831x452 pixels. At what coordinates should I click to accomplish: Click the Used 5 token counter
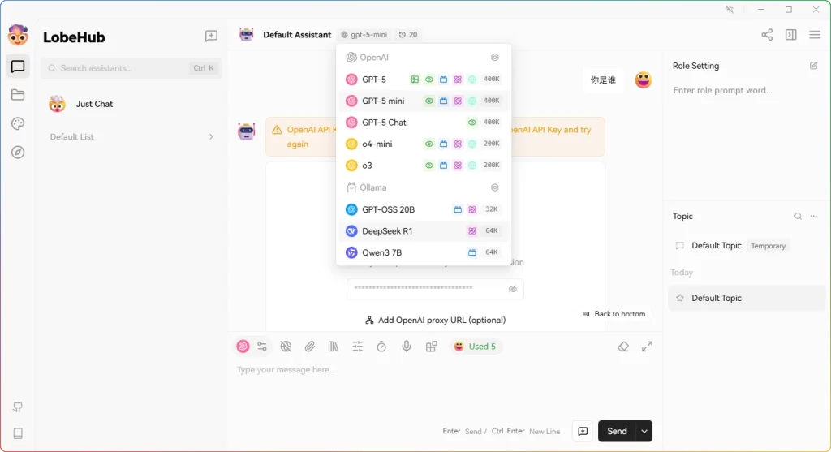[x=475, y=347]
